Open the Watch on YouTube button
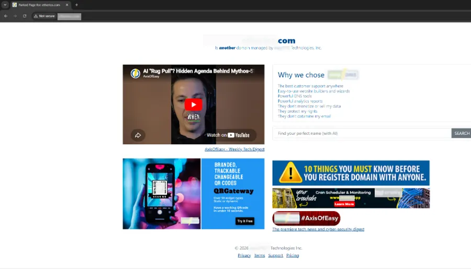Screen dimensions: 471x269 (x=229, y=135)
